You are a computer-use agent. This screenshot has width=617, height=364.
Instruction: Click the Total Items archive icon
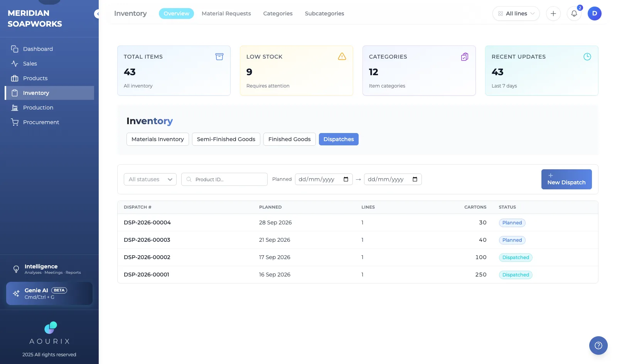pyautogui.click(x=219, y=57)
